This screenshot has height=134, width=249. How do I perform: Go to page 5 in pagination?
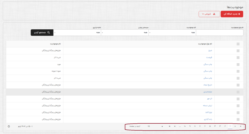(x=210, y=126)
